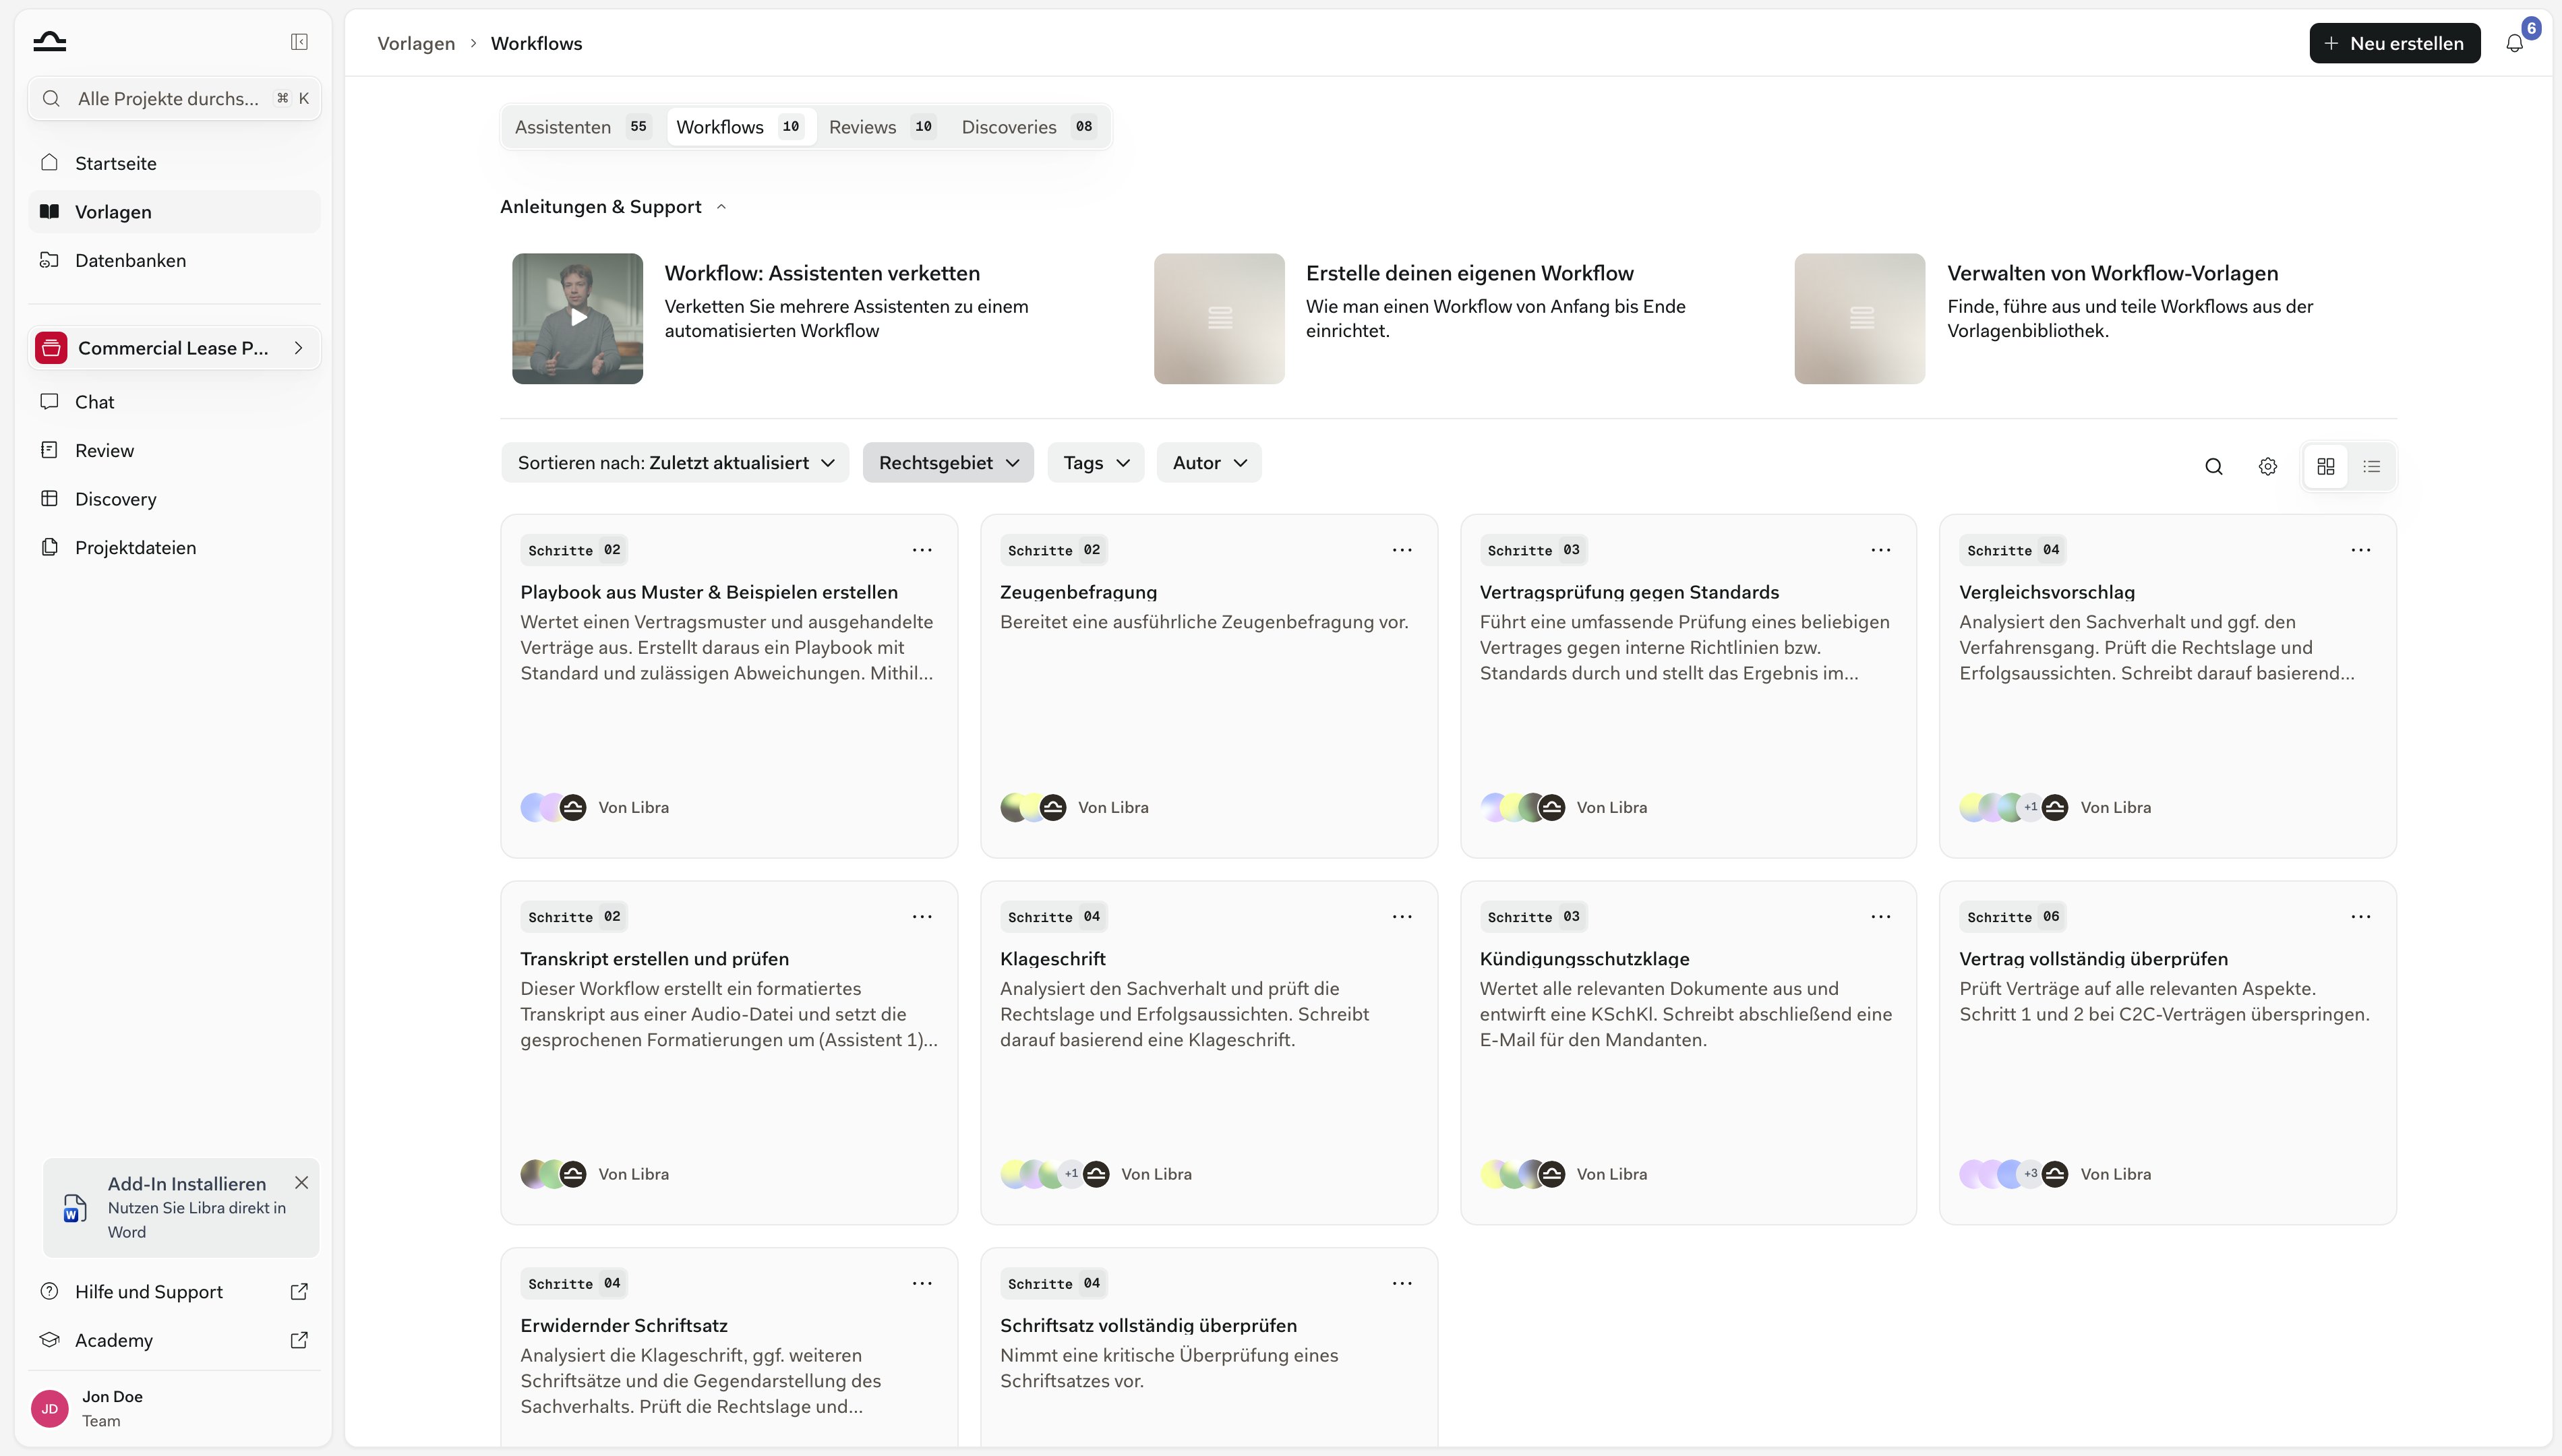
Task: Select Vorlagen in the sidebar
Action: pos(174,212)
